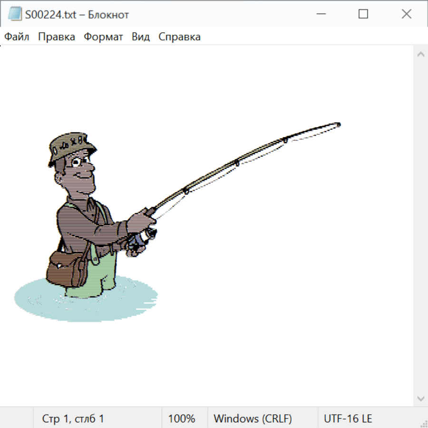428x428 pixels.
Task: Click the scroll up arrow
Action: coord(420,55)
